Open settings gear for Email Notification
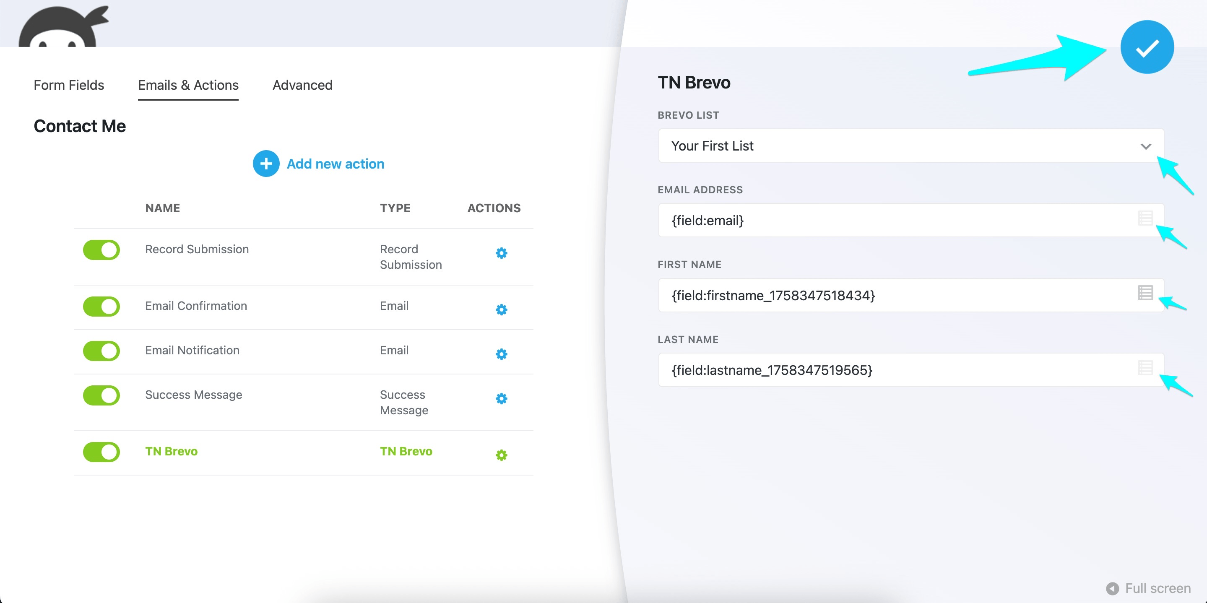This screenshot has height=603, width=1207. point(501,354)
